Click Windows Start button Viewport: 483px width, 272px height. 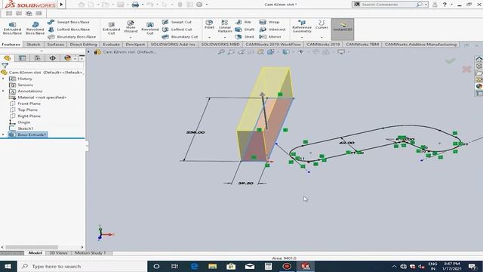8,267
